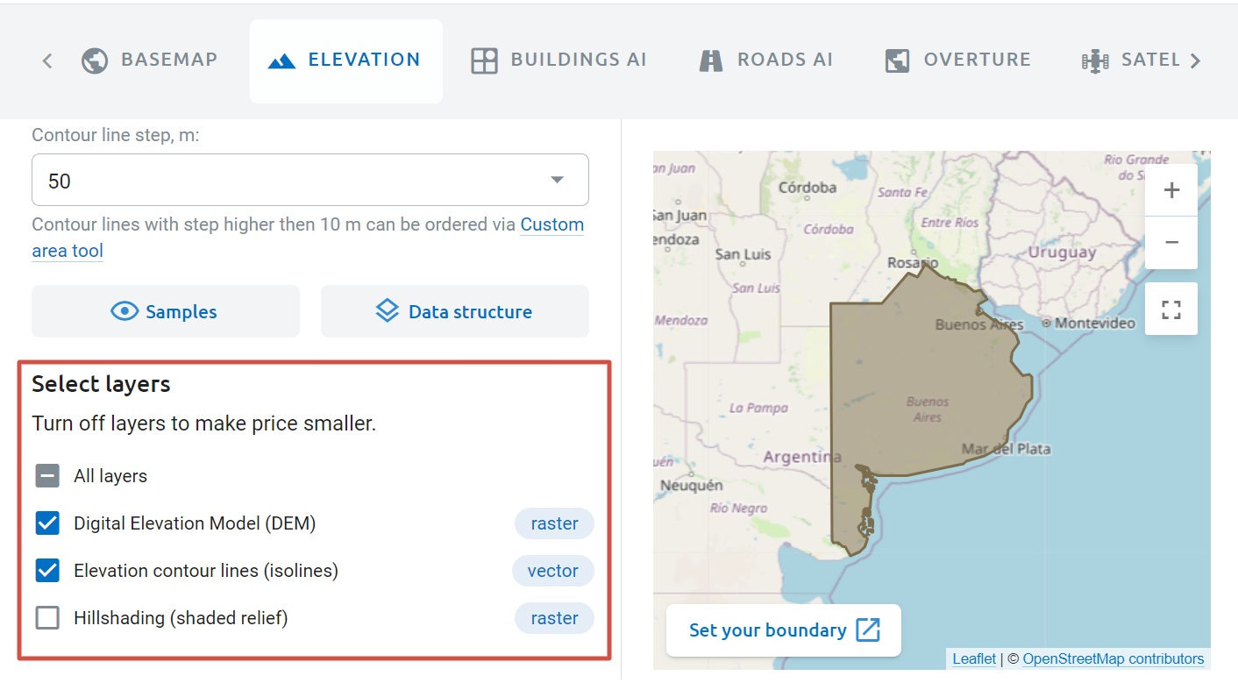Toggle the All layers checkbox
This screenshot has width=1238, height=683.
47,476
